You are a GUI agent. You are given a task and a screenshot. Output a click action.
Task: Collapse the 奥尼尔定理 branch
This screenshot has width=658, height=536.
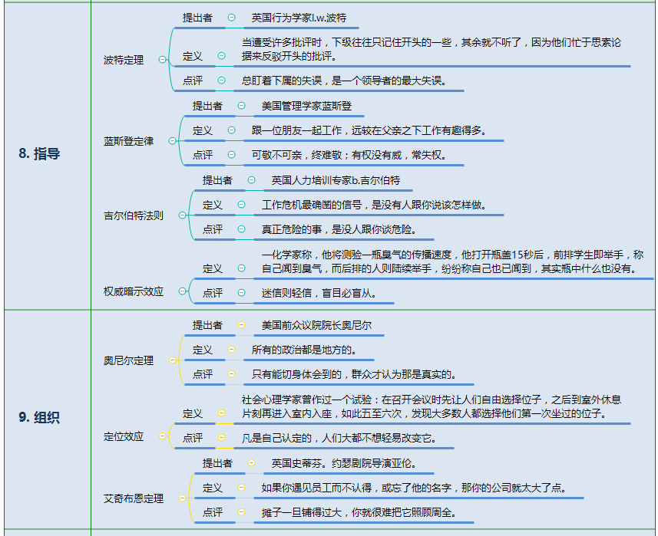(172, 360)
